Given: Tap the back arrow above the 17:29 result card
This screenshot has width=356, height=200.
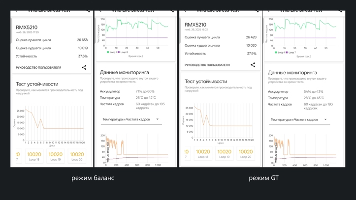Looking at the screenshot, I should [16, 11].
